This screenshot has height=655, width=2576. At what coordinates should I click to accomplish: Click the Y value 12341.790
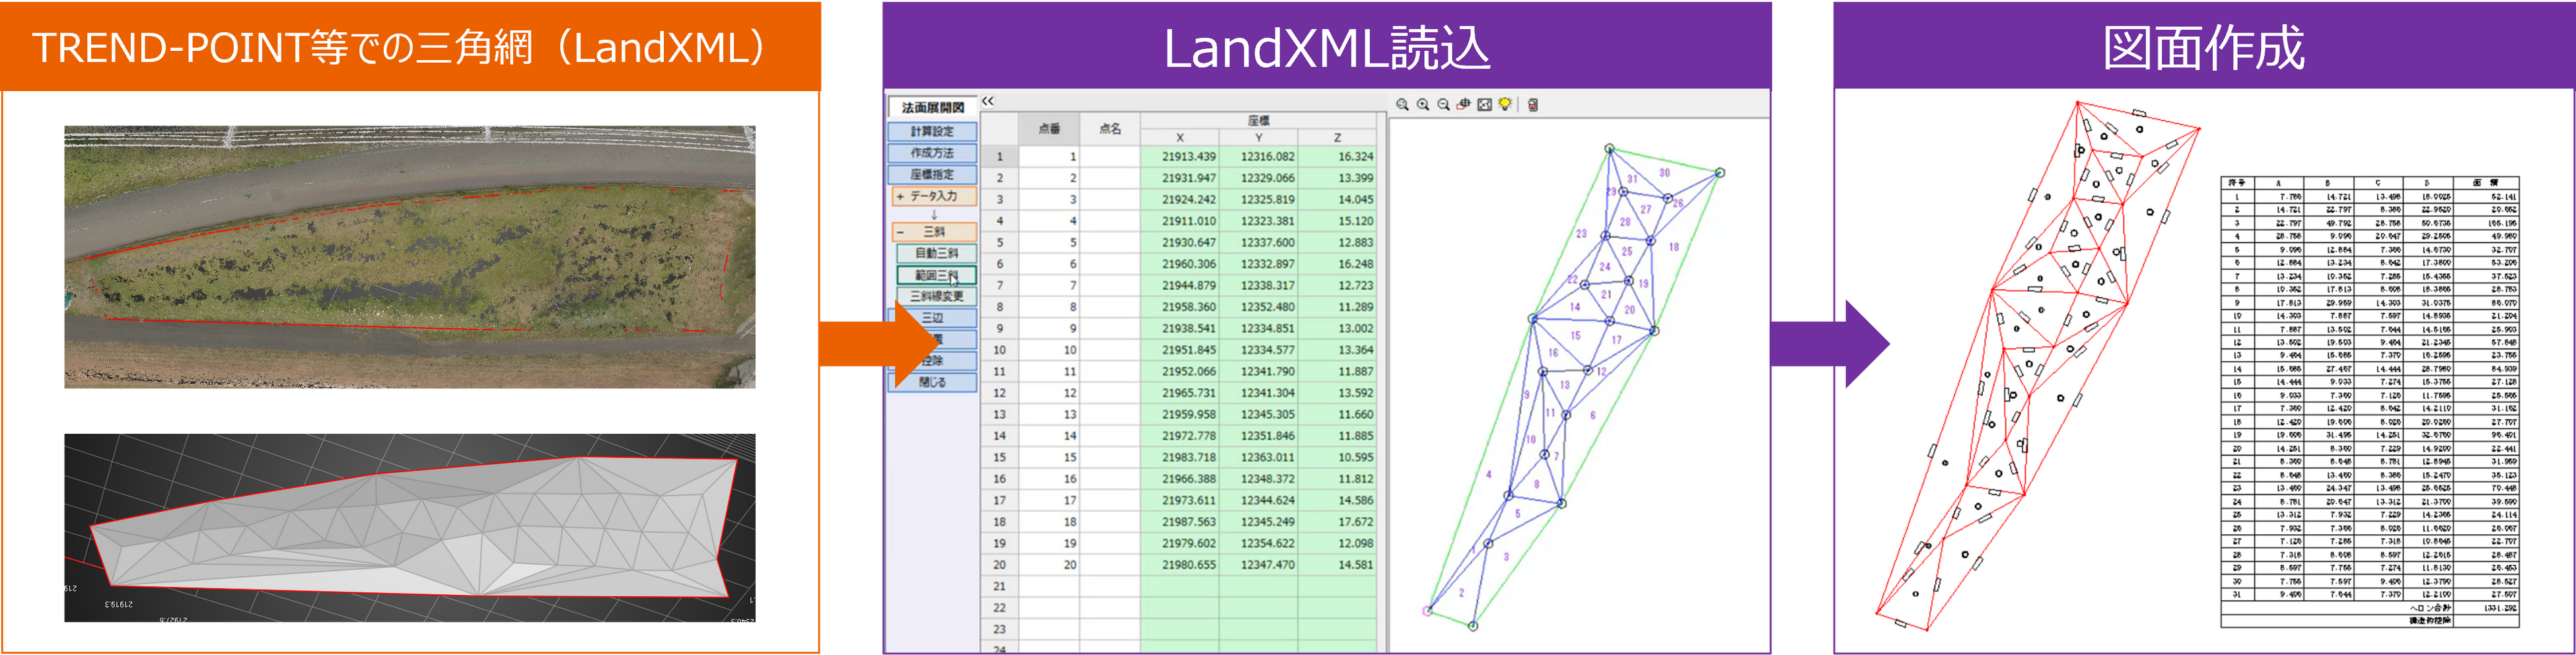pyautogui.click(x=1259, y=372)
